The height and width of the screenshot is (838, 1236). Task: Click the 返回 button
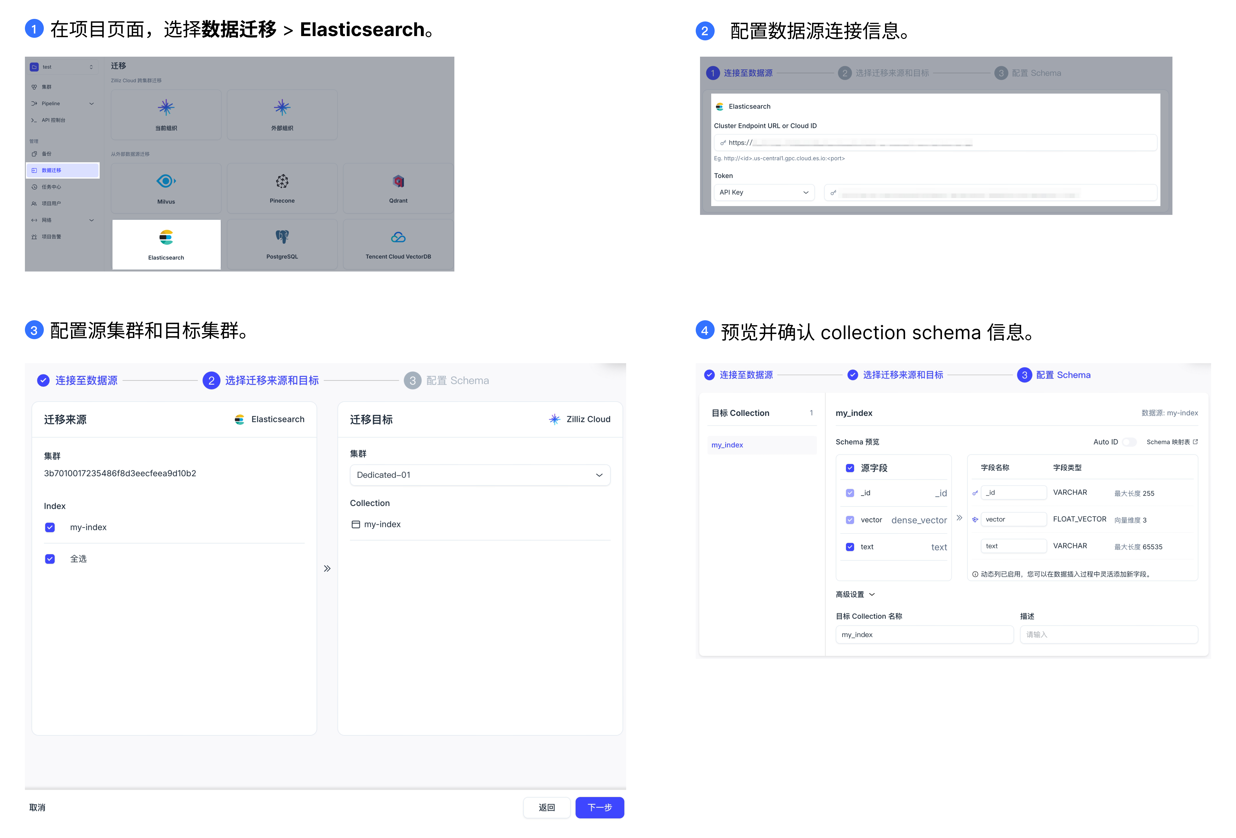546,807
